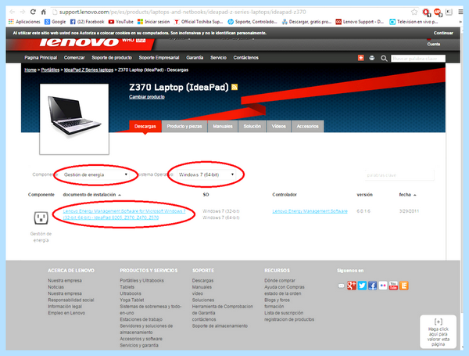
Task: Click the power outlet Gestión de energía icon
Action: click(41, 218)
